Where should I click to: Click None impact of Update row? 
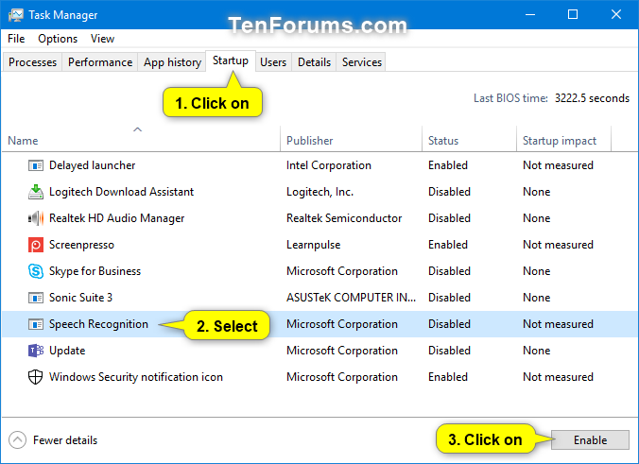(536, 351)
